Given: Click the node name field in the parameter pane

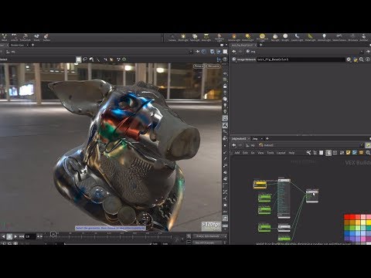Looking at the screenshot, I should coord(301,59).
